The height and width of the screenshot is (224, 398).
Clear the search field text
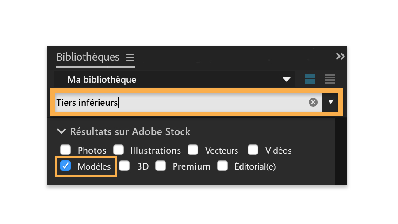coord(313,103)
